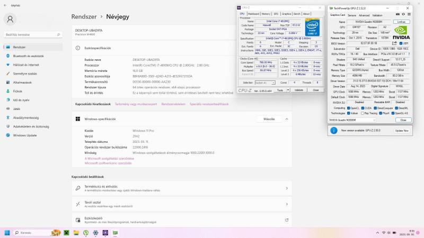
Task: Click the blue info icon in GPU-Z update bar
Action: point(334,130)
